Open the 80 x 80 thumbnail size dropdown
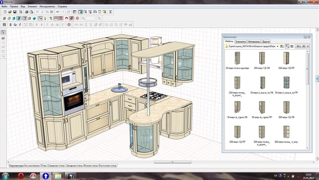The image size is (319, 180). point(302,47)
